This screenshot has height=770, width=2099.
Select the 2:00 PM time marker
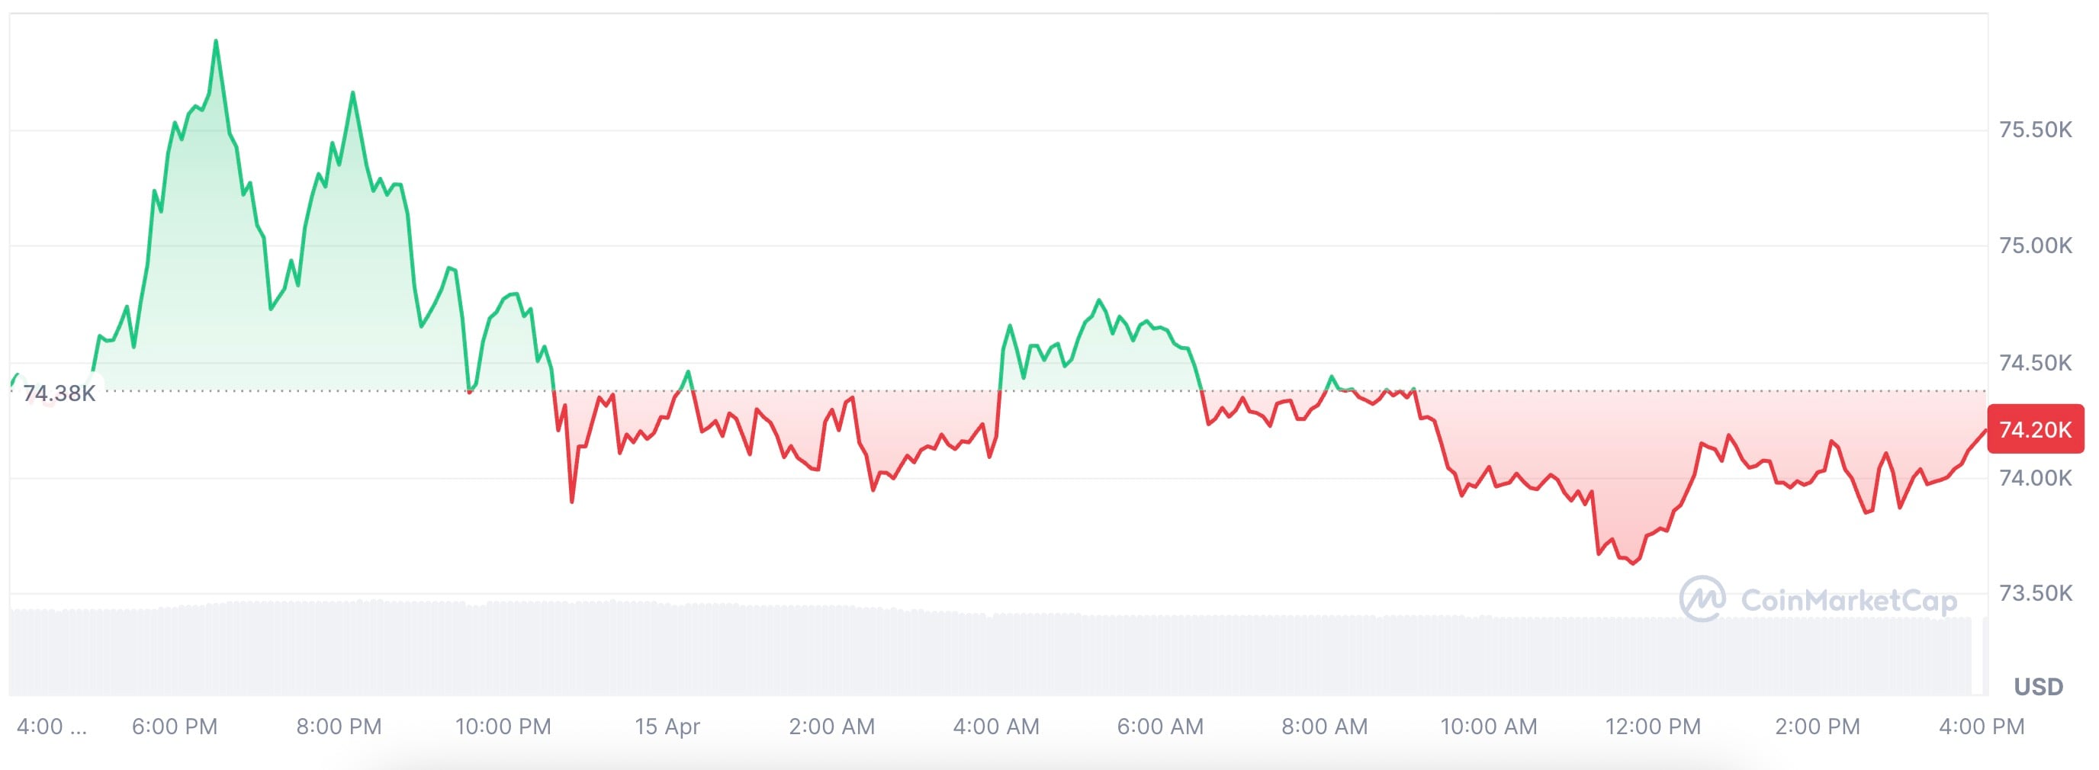(1817, 726)
